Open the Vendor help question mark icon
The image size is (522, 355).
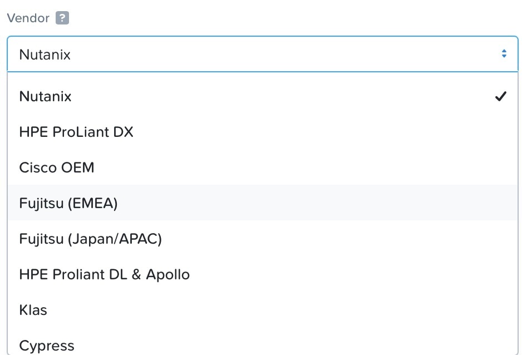pyautogui.click(x=62, y=18)
